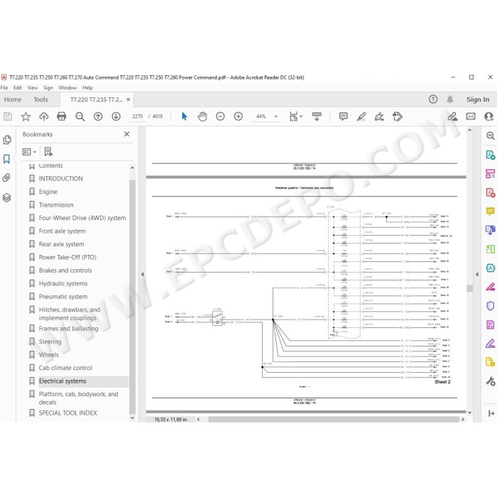The height and width of the screenshot is (497, 497).
Task: Collapse the right tools pane arrow
Action: tap(477, 275)
